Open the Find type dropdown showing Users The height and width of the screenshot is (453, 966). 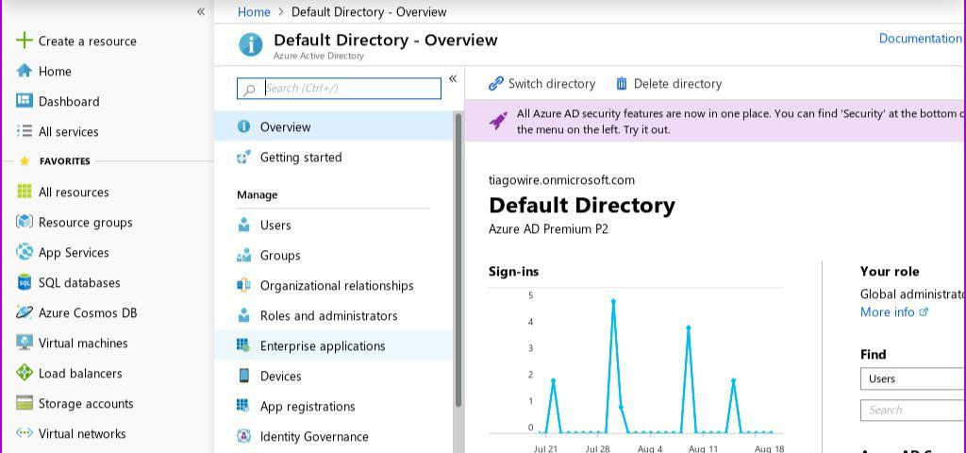pyautogui.click(x=912, y=378)
